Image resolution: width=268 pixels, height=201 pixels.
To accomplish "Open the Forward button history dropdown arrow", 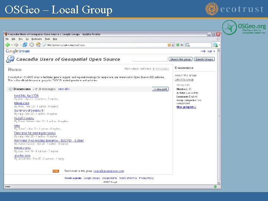I will coord(20,45).
